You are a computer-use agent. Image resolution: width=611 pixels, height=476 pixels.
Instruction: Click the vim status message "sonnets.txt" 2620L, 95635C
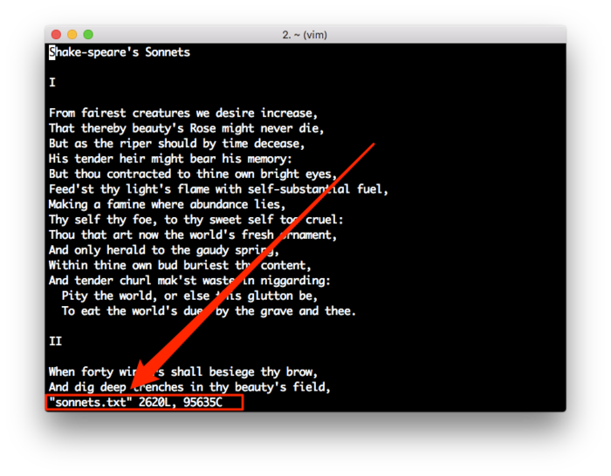click(135, 402)
